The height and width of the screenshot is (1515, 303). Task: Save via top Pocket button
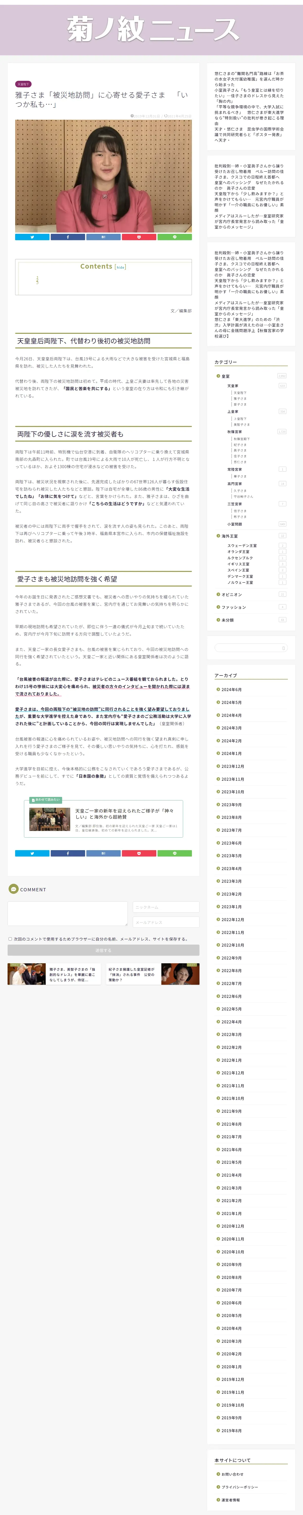[x=139, y=237]
